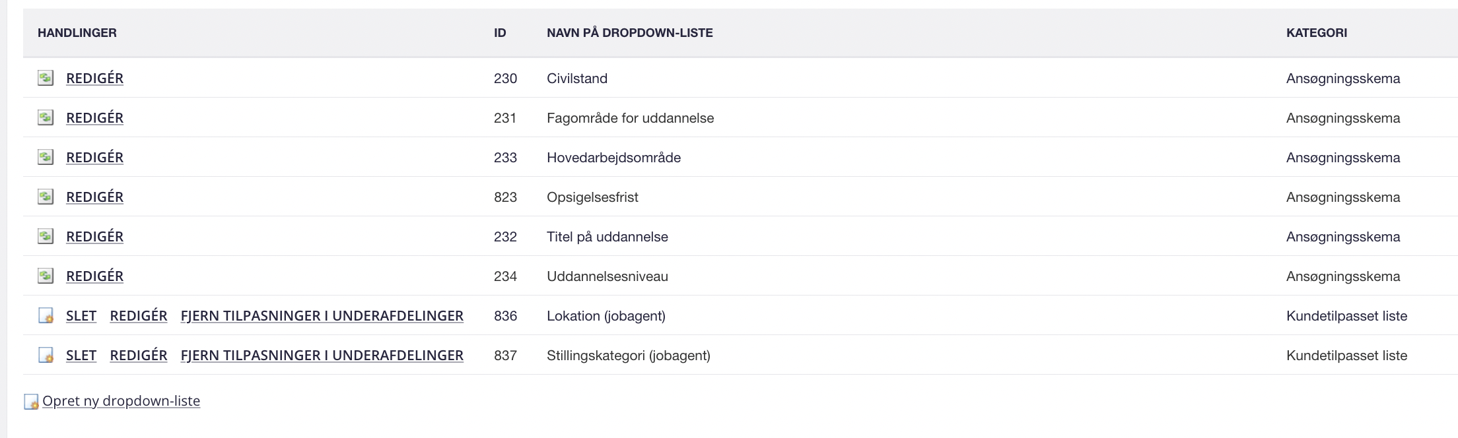Click the edit icon for Titel på uddannelse
This screenshot has height=438, width=1458.
pos(45,236)
